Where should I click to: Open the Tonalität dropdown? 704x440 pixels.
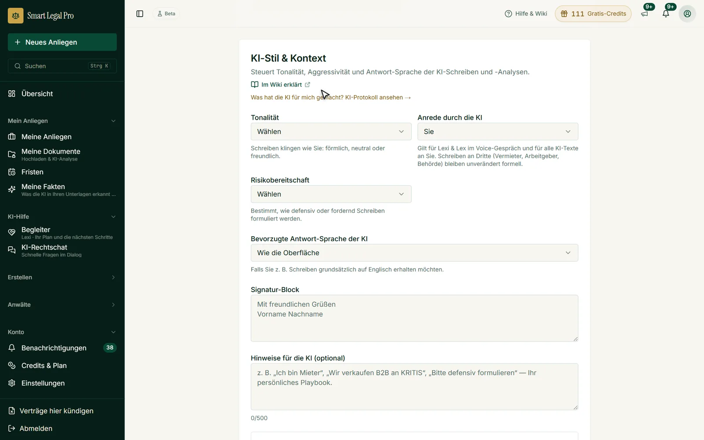331,132
